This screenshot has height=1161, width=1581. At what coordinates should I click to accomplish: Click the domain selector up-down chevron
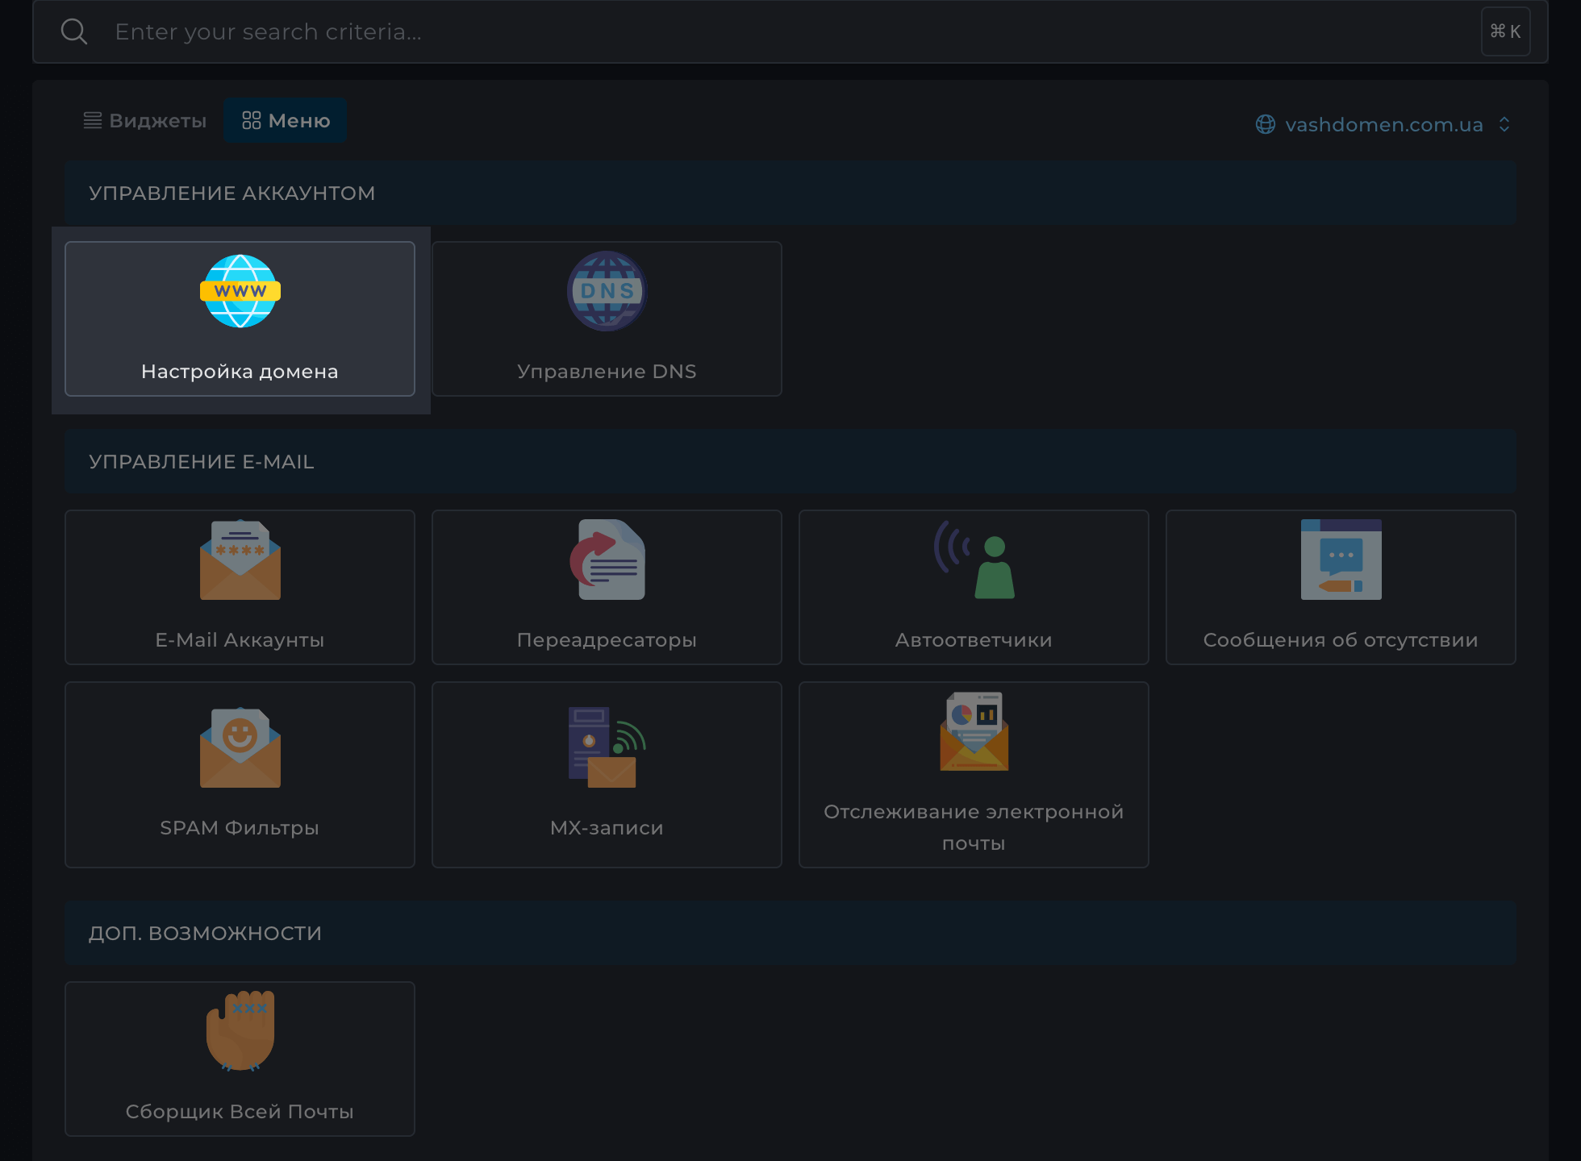tap(1504, 124)
